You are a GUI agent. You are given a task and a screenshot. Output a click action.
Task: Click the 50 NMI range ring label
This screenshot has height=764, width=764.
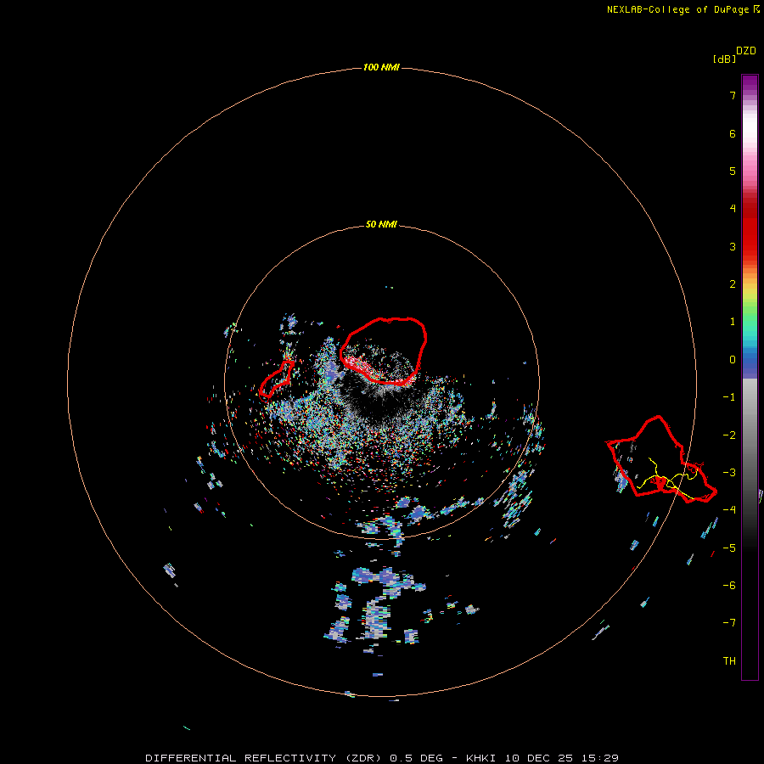381,224
